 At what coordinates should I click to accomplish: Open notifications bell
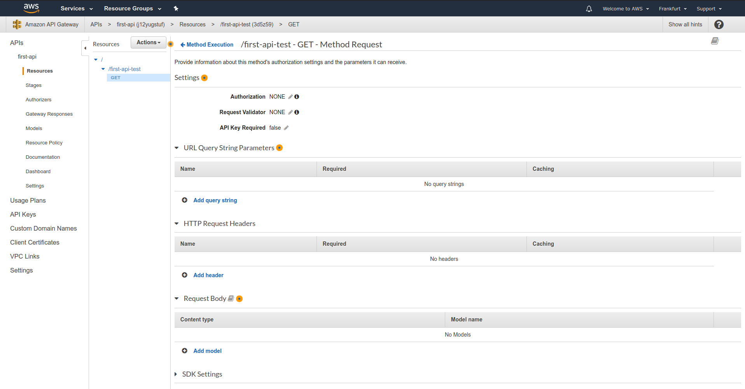(589, 9)
